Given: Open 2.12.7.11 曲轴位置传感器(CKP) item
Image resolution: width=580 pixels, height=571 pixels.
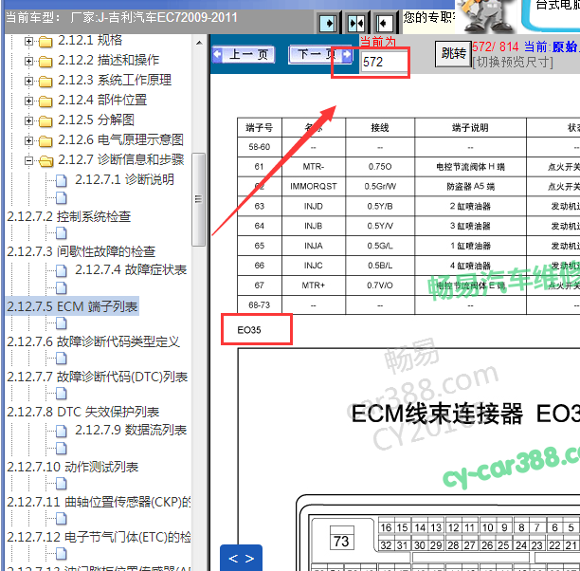Looking at the screenshot, I should [99, 502].
